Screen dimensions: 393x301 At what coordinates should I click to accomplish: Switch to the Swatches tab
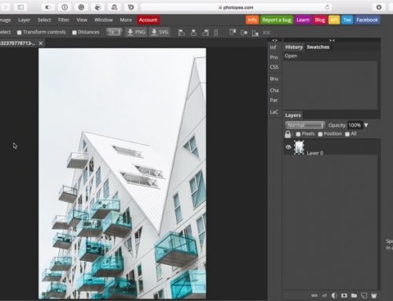click(x=318, y=47)
